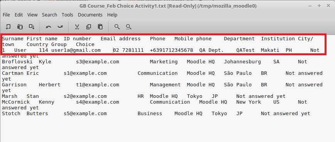
Task: Open the File menu
Action: [x=6, y=15]
